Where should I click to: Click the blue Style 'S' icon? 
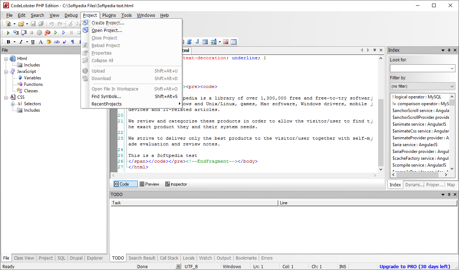(x=189, y=42)
